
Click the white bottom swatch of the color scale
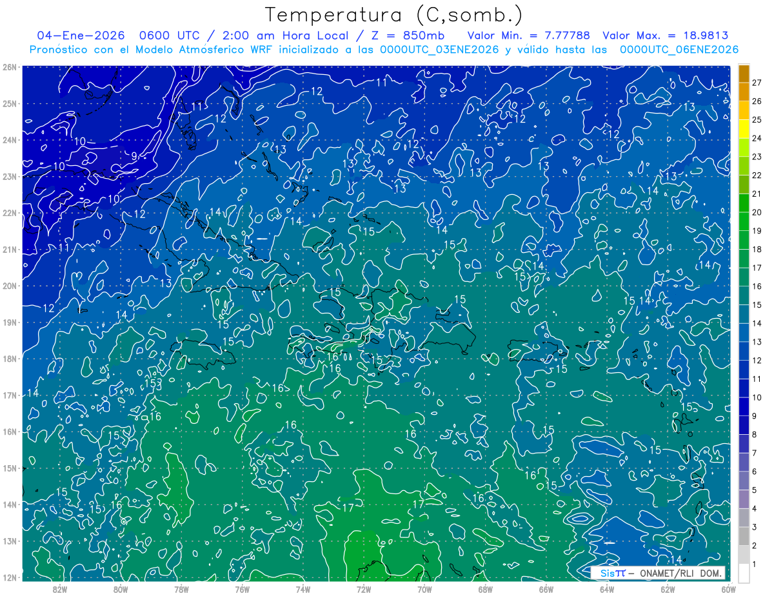[x=744, y=573]
